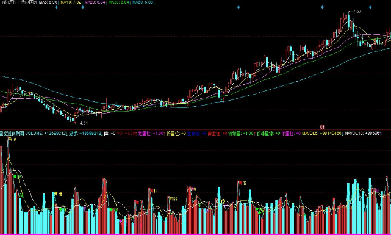Click the magenta bar at window bottom
391x235 pixels.
click(x=195, y=234)
